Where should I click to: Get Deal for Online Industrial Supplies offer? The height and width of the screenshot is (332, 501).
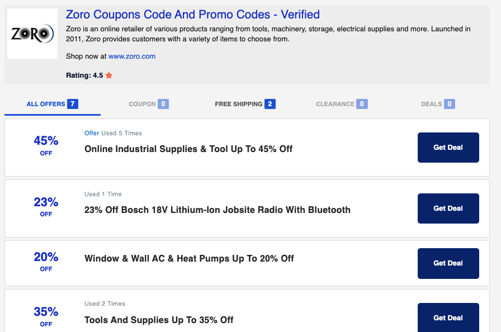[448, 147]
